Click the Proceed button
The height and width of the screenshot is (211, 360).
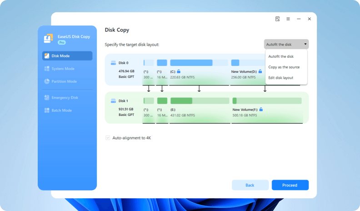pyautogui.click(x=290, y=185)
